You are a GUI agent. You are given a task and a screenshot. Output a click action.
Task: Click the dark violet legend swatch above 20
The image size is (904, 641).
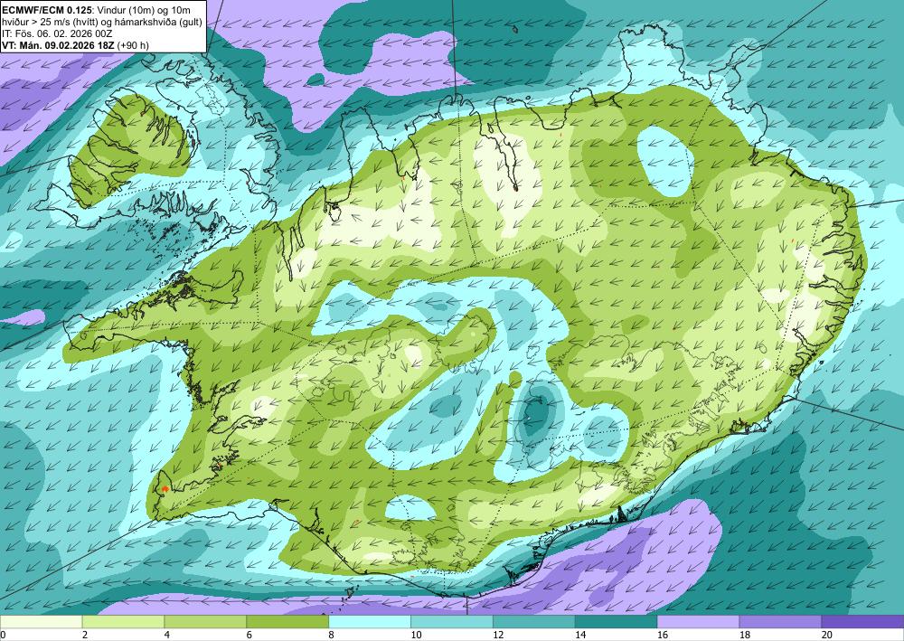point(862,622)
